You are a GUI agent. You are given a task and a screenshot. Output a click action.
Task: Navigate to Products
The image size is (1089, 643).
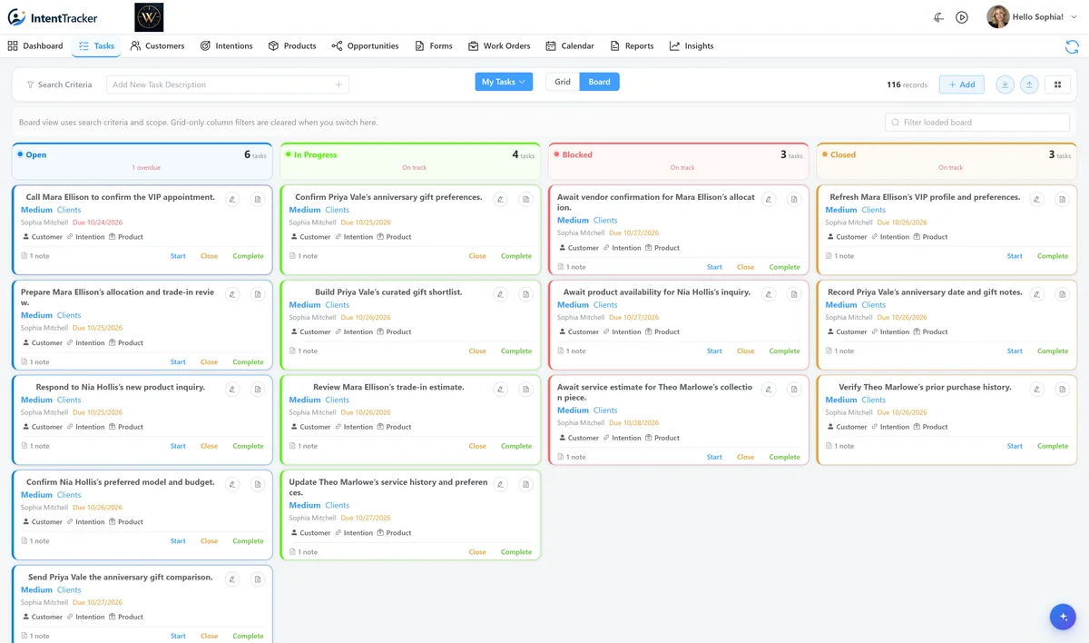click(292, 45)
